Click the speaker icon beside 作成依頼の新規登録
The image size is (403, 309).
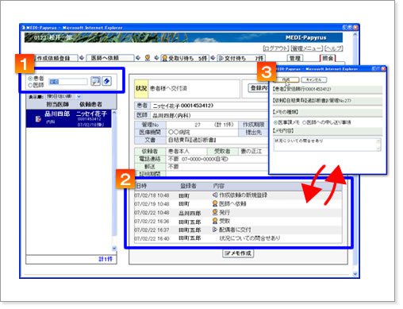[x=215, y=195]
